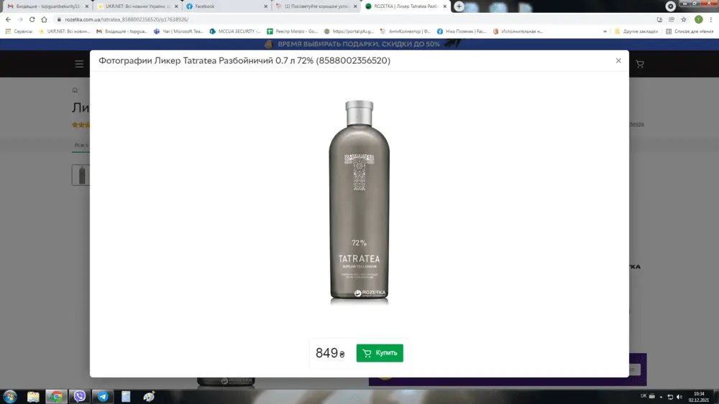The width and height of the screenshot is (719, 404).
Task: Bookmark this page with star icon
Action: [684, 19]
